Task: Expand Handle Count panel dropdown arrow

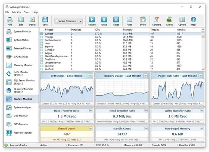Action: (x=146, y=129)
